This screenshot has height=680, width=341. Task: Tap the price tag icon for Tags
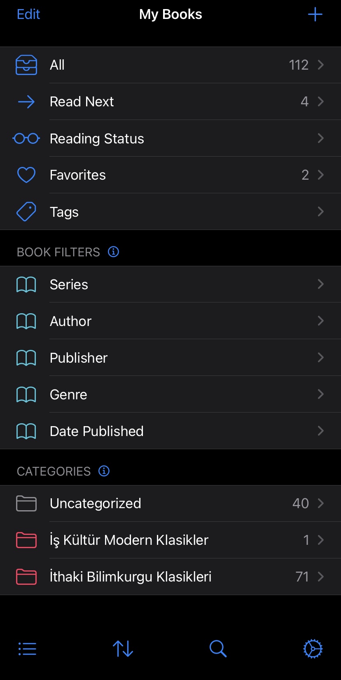26,212
